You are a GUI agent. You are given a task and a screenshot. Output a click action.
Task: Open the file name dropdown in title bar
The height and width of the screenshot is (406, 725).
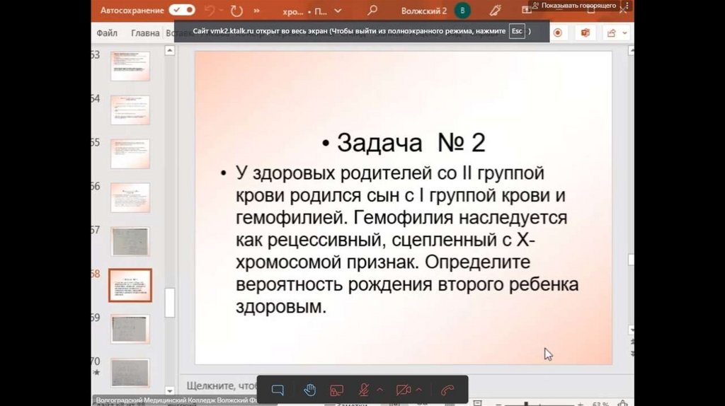(338, 11)
